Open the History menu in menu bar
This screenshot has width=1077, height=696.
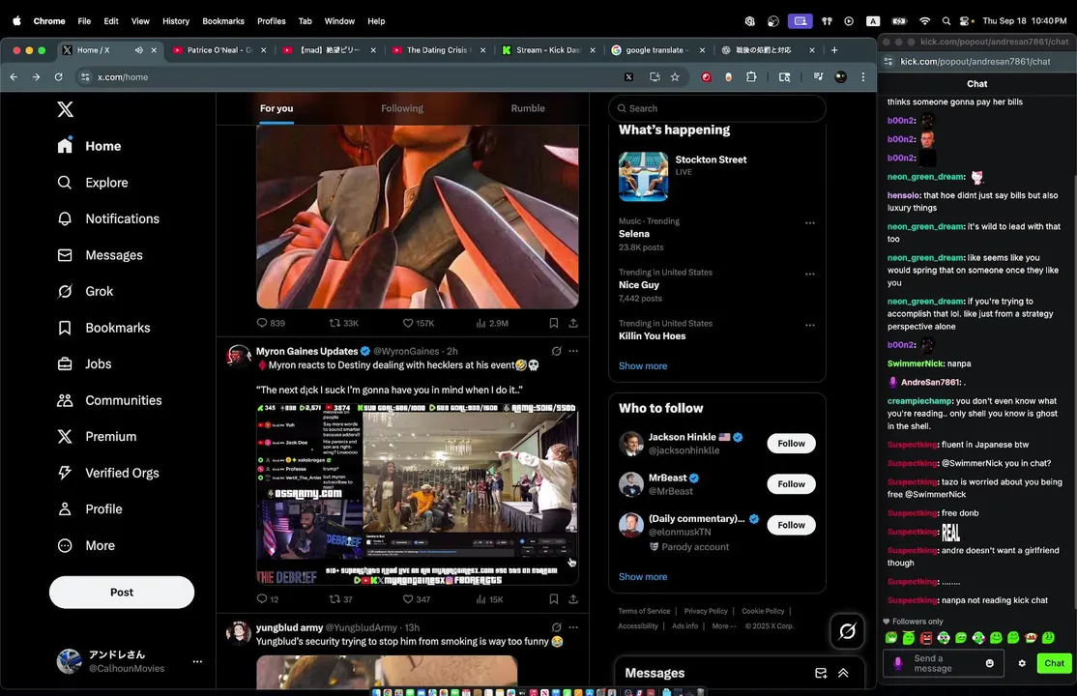click(x=176, y=21)
